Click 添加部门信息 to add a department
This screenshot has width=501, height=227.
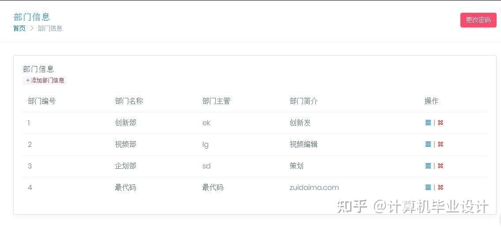pyautogui.click(x=45, y=80)
